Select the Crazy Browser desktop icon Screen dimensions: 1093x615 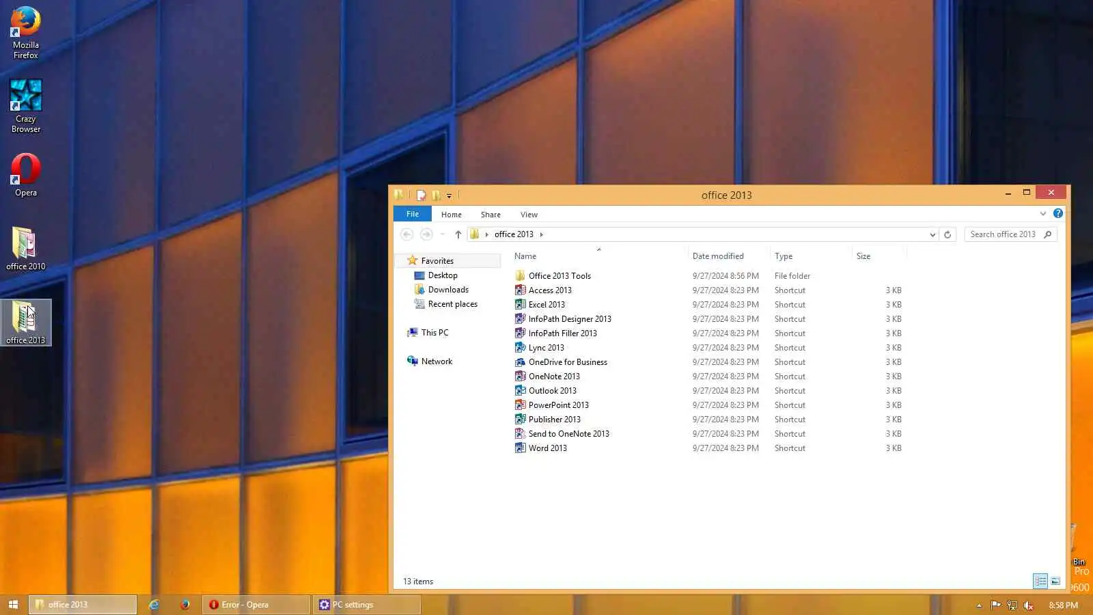[26, 106]
